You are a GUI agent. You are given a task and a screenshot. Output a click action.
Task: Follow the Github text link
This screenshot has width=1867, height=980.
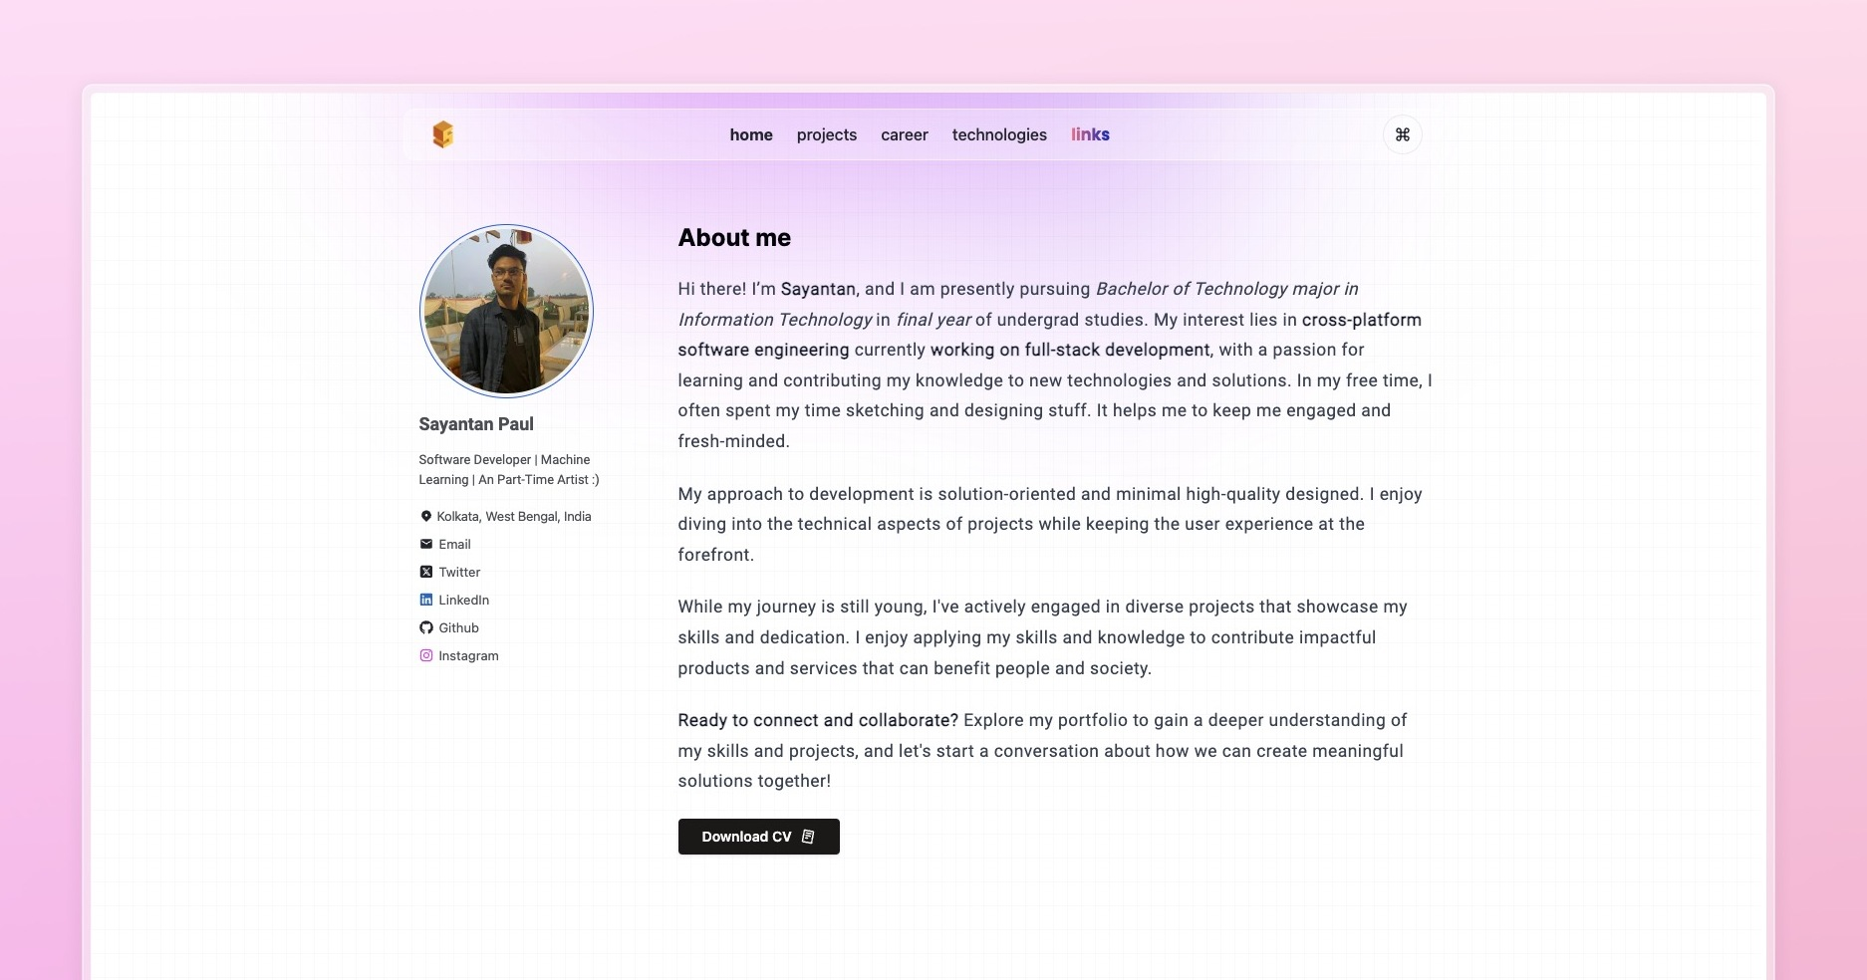(x=459, y=627)
